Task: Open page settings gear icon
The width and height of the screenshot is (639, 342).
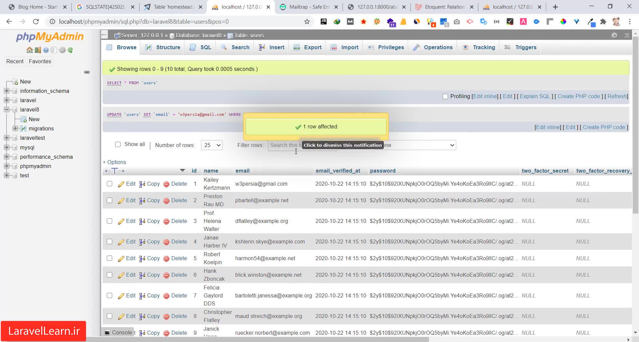Action: pos(614,35)
